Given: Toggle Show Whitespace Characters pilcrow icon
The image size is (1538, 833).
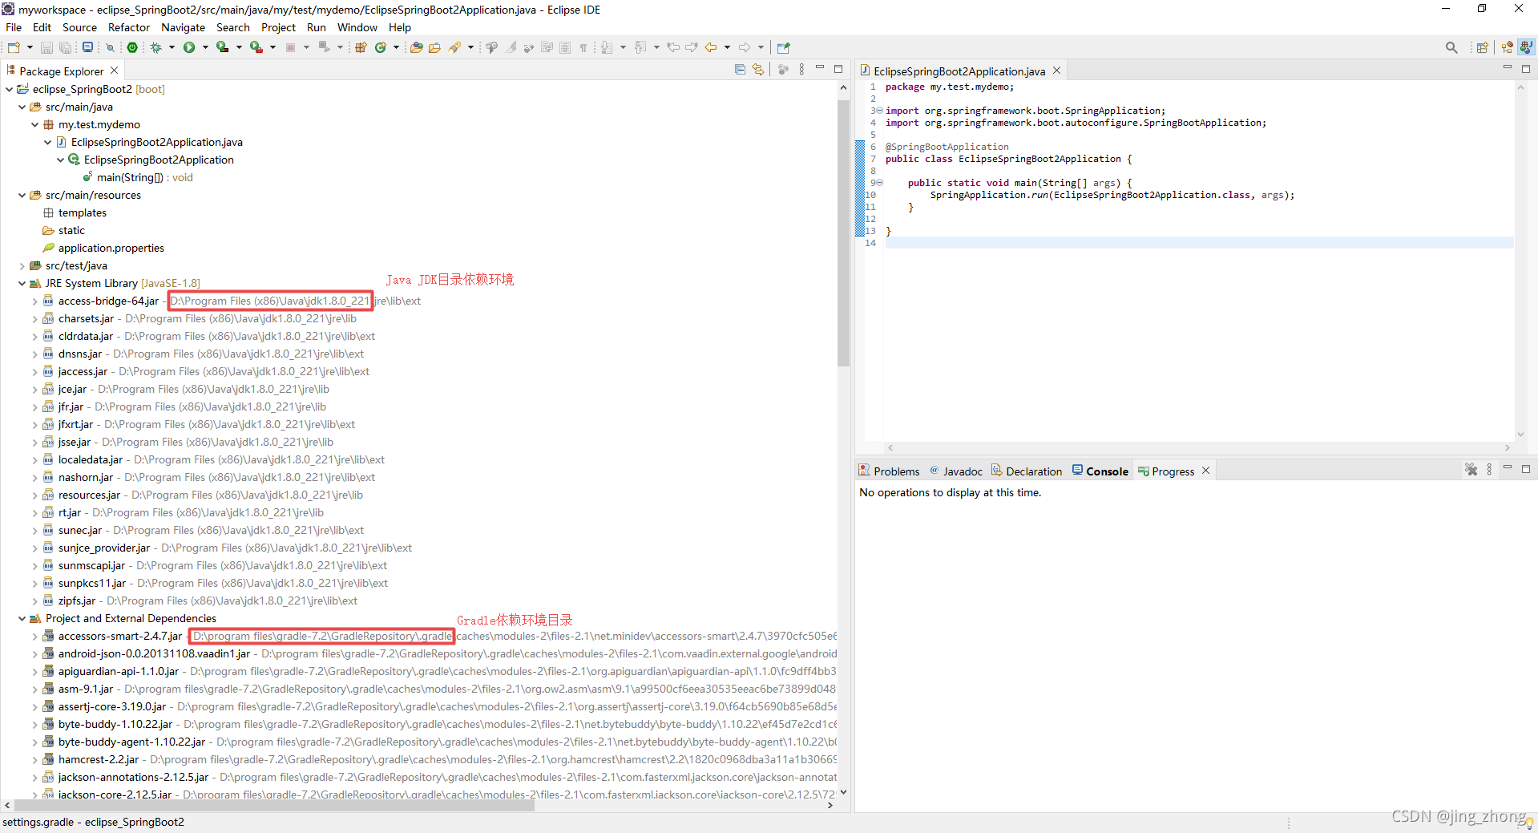Looking at the screenshot, I should [x=583, y=47].
